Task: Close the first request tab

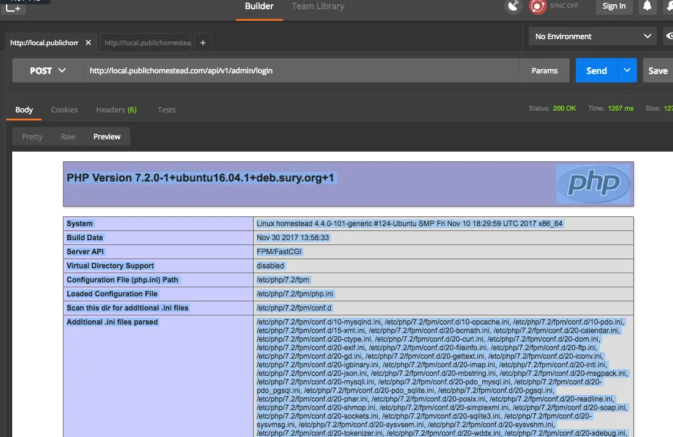Action: pos(88,43)
